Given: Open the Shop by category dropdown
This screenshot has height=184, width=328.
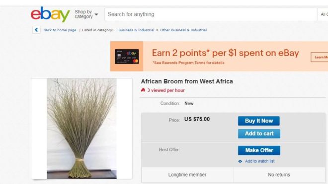Looking at the screenshot, I should click(x=86, y=14).
